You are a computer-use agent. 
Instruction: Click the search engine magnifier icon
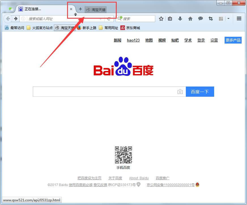tap(120, 18)
